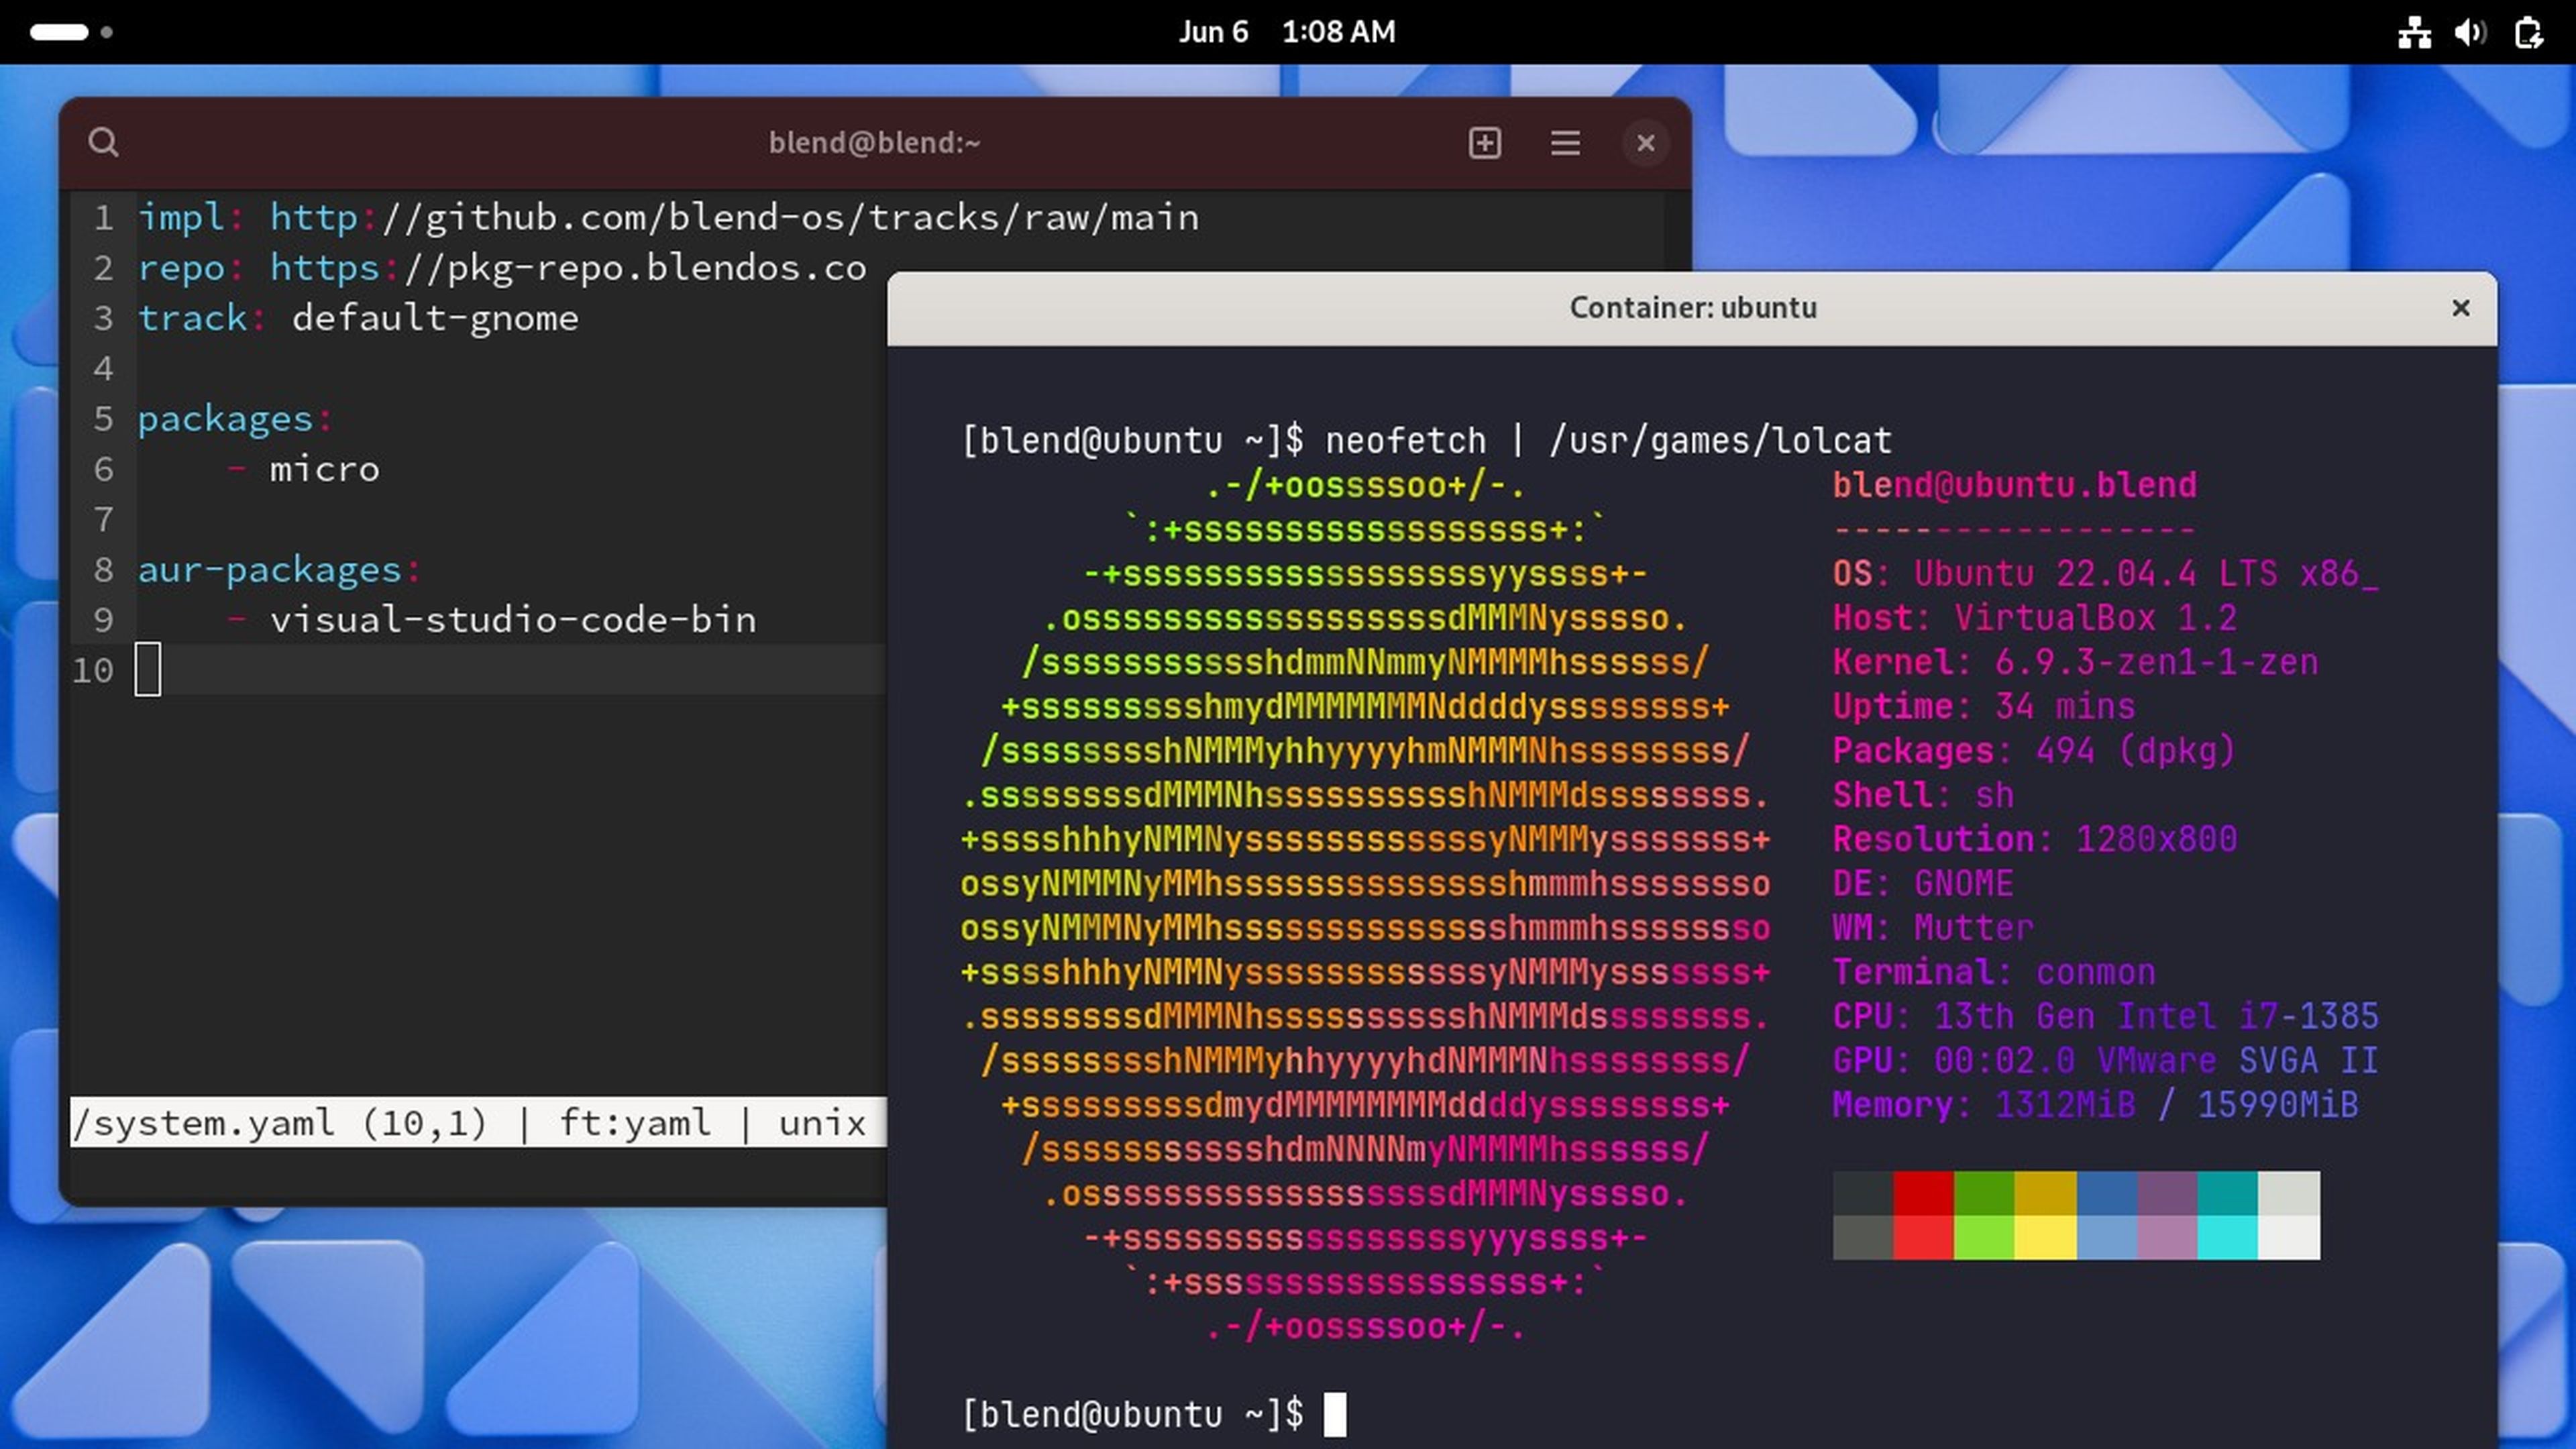Image resolution: width=2576 pixels, height=1449 pixels.
Task: Click the 'OS: Ubuntu 22.04.4 LTS' line
Action: pos(2105,574)
